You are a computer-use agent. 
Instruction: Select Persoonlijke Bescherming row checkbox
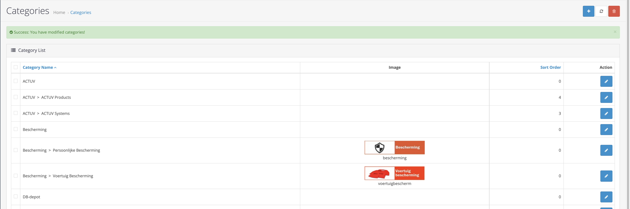(16, 150)
